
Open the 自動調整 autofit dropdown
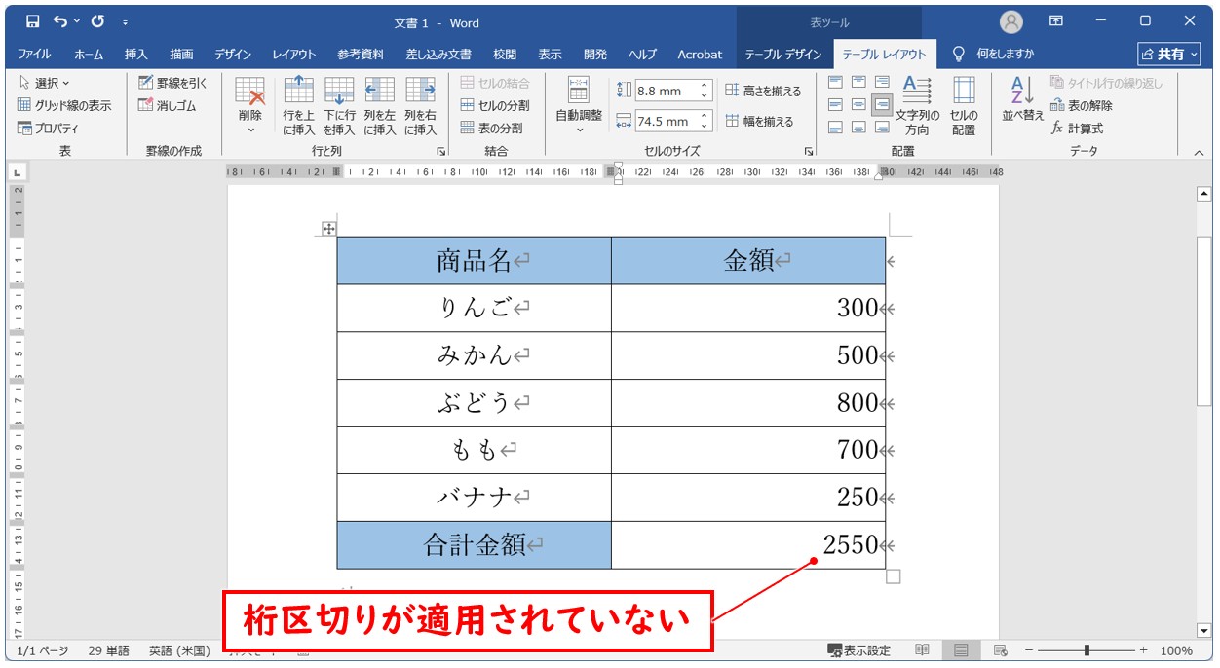[x=579, y=105]
